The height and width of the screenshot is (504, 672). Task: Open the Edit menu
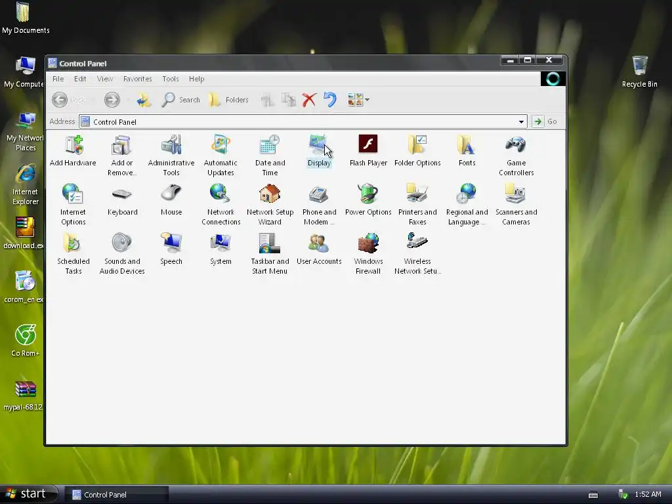80,79
